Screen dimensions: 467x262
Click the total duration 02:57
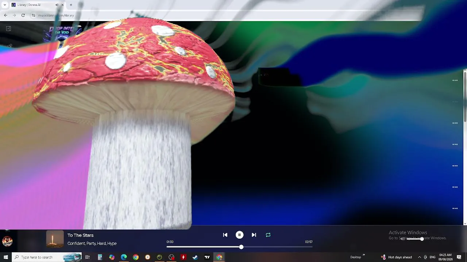pos(309,242)
